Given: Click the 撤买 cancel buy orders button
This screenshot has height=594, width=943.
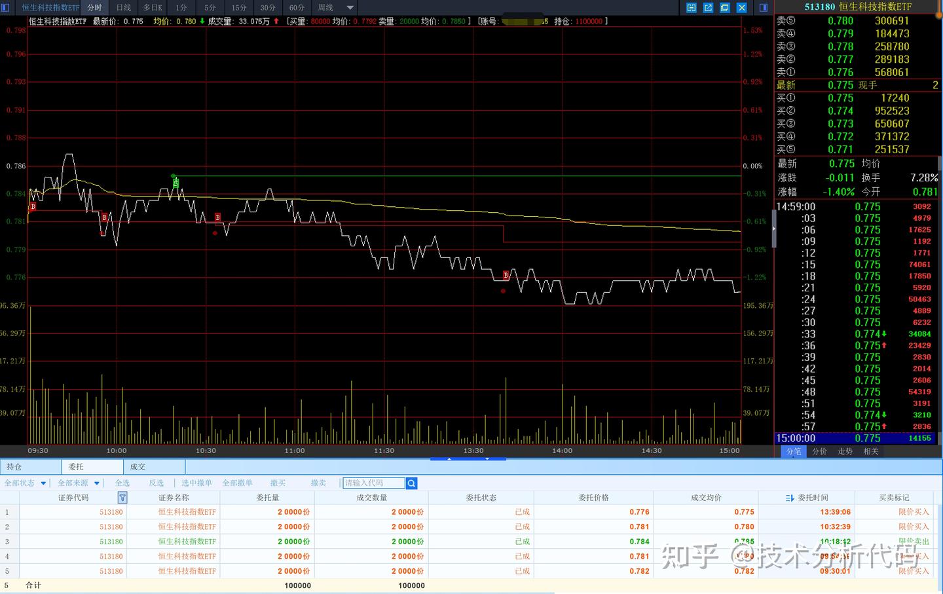Looking at the screenshot, I should point(278,483).
